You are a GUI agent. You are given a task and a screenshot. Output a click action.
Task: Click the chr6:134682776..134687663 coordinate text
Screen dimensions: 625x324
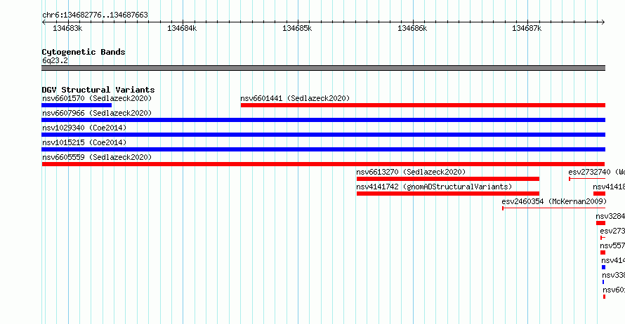95,15
